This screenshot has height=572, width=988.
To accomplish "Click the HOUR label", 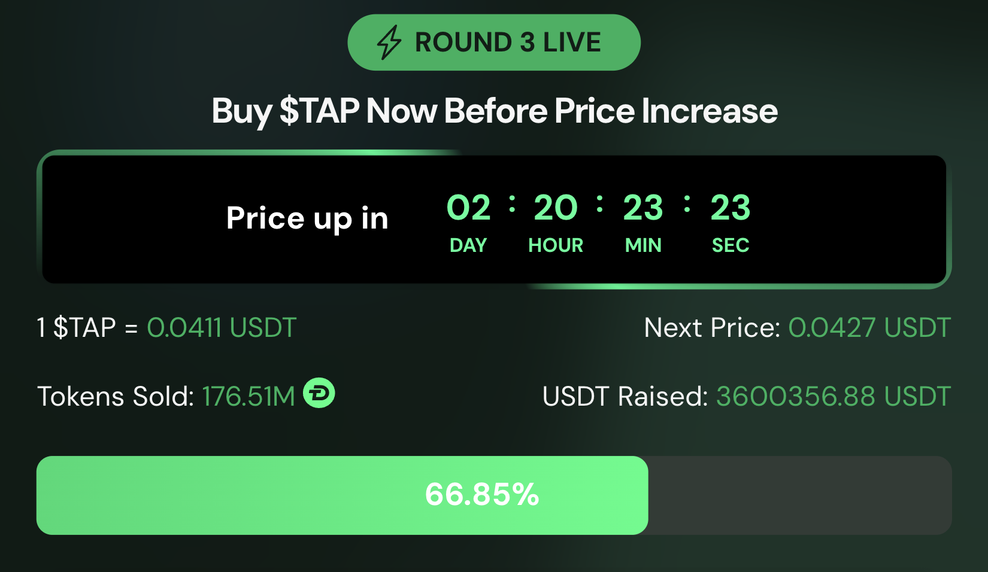I will (x=556, y=245).
